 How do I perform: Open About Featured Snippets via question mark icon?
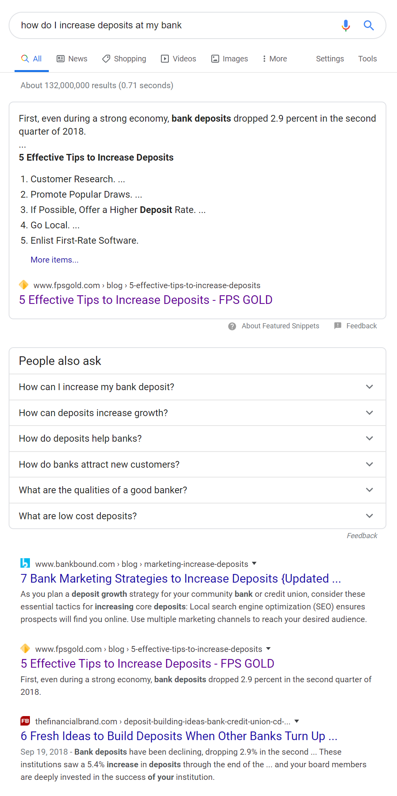[x=232, y=326]
